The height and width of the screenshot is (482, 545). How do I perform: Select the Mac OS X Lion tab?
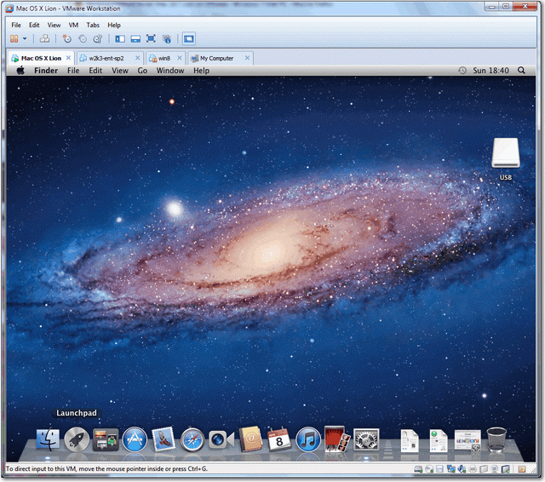pyautogui.click(x=41, y=59)
